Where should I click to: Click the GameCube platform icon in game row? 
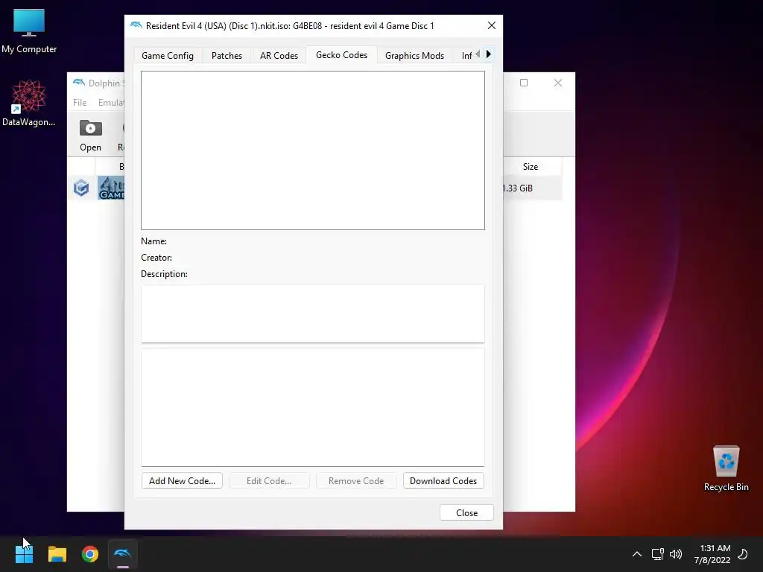pos(81,188)
